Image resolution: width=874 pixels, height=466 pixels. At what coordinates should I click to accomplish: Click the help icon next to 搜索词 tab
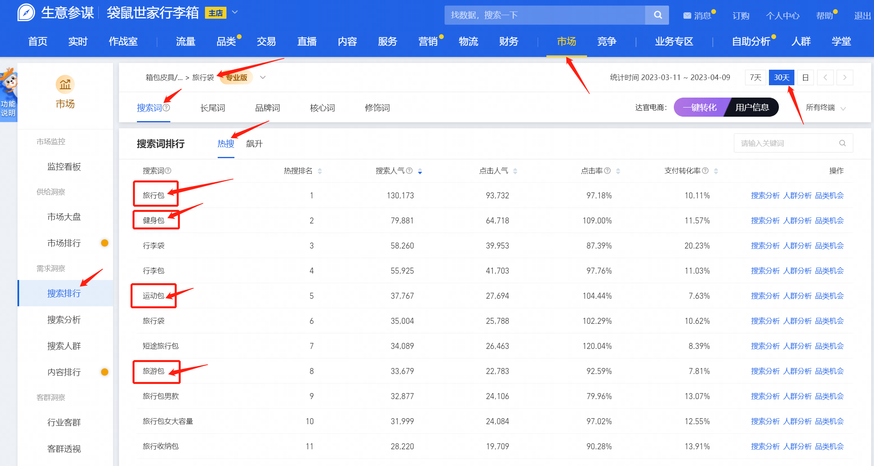click(x=167, y=108)
